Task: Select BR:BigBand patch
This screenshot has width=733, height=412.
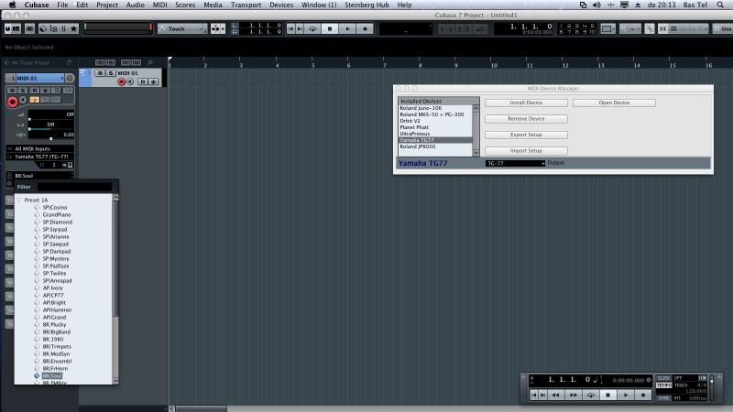Action: click(x=57, y=332)
